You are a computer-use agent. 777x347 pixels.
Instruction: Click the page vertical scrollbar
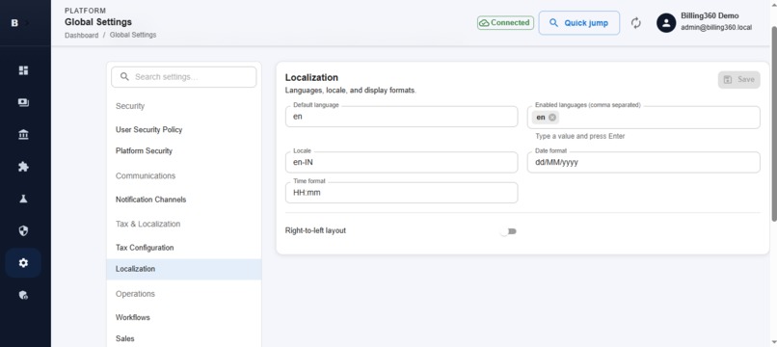[774, 123]
